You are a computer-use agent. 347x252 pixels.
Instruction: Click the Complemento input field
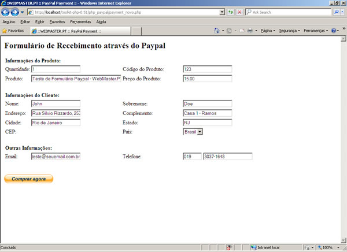(x=208, y=113)
